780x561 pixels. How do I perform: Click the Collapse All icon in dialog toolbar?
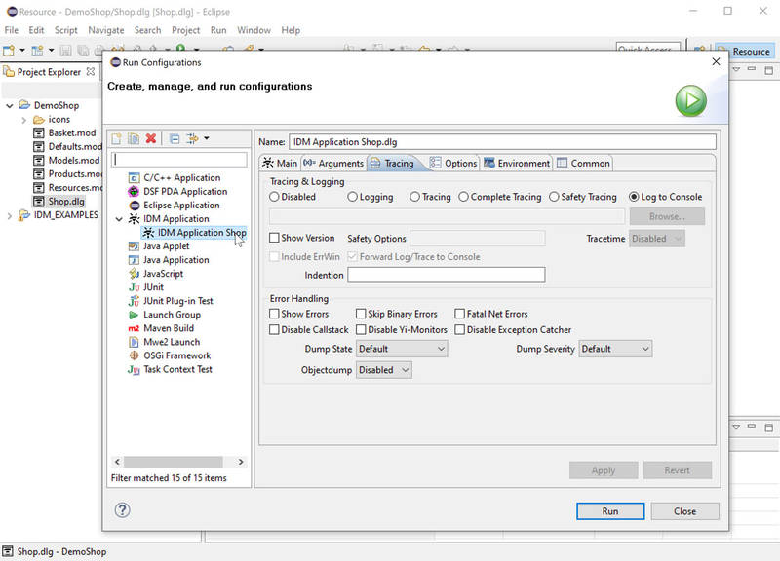(x=175, y=138)
